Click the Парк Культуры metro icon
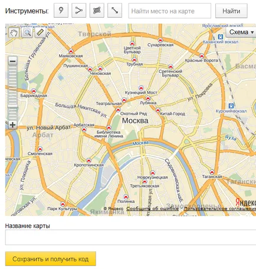 [63, 204]
